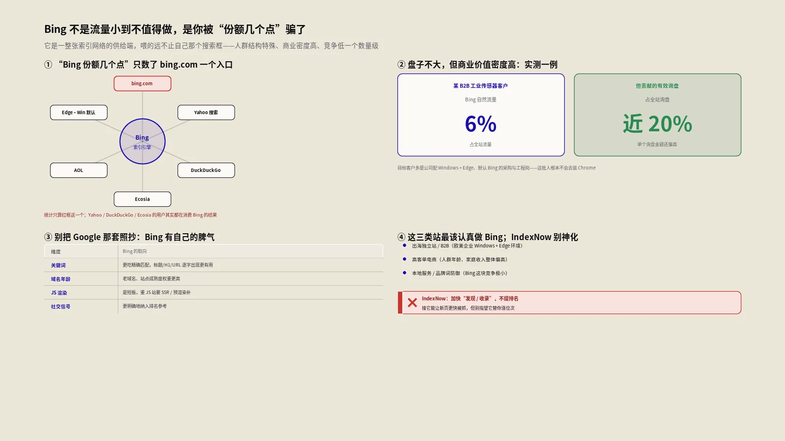The image size is (785, 441).
Task: Click the subtitle 它是一整张索引网络的供给端
Action: (x=211, y=46)
